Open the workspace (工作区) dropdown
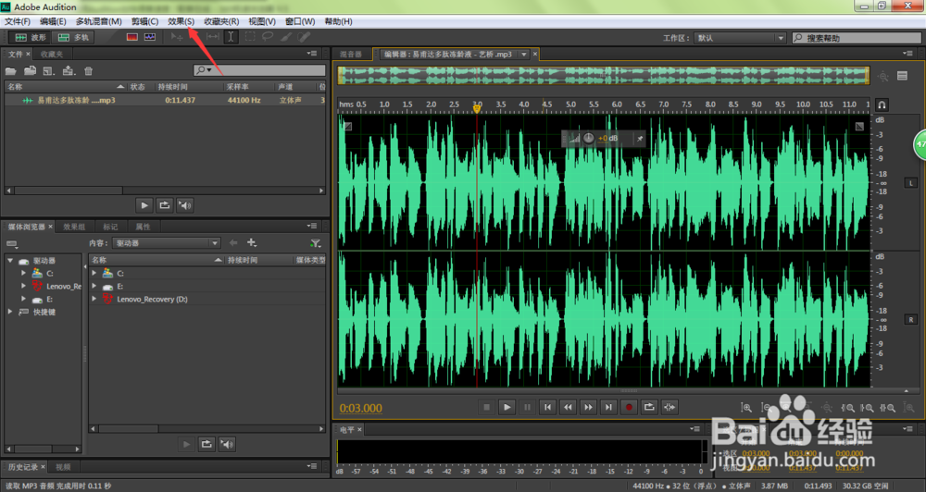Viewport: 926px width, 492px height. click(740, 38)
